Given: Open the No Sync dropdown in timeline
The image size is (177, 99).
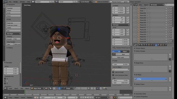Looking at the screenshot, I should tap(101, 98).
